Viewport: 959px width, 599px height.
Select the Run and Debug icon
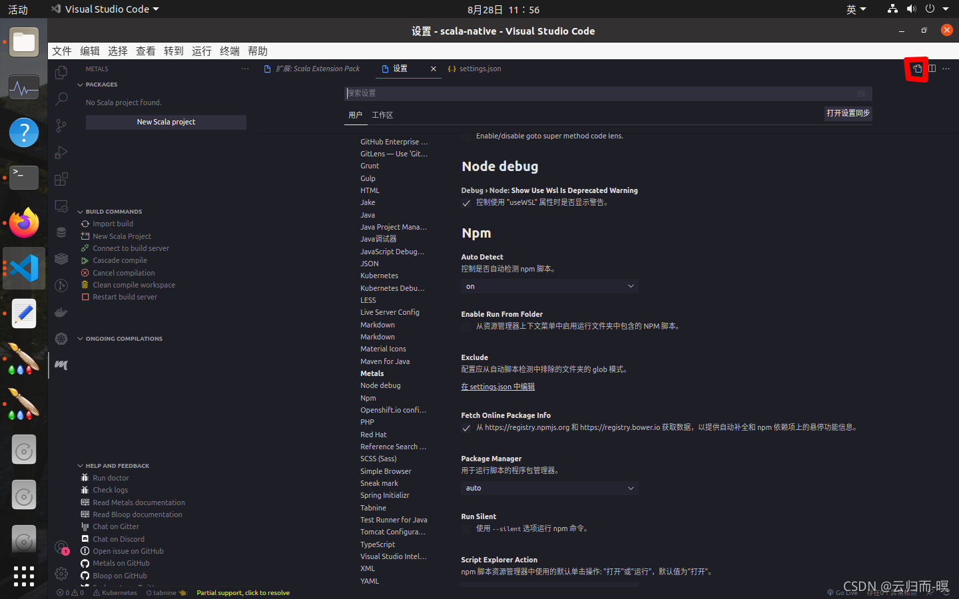point(61,152)
